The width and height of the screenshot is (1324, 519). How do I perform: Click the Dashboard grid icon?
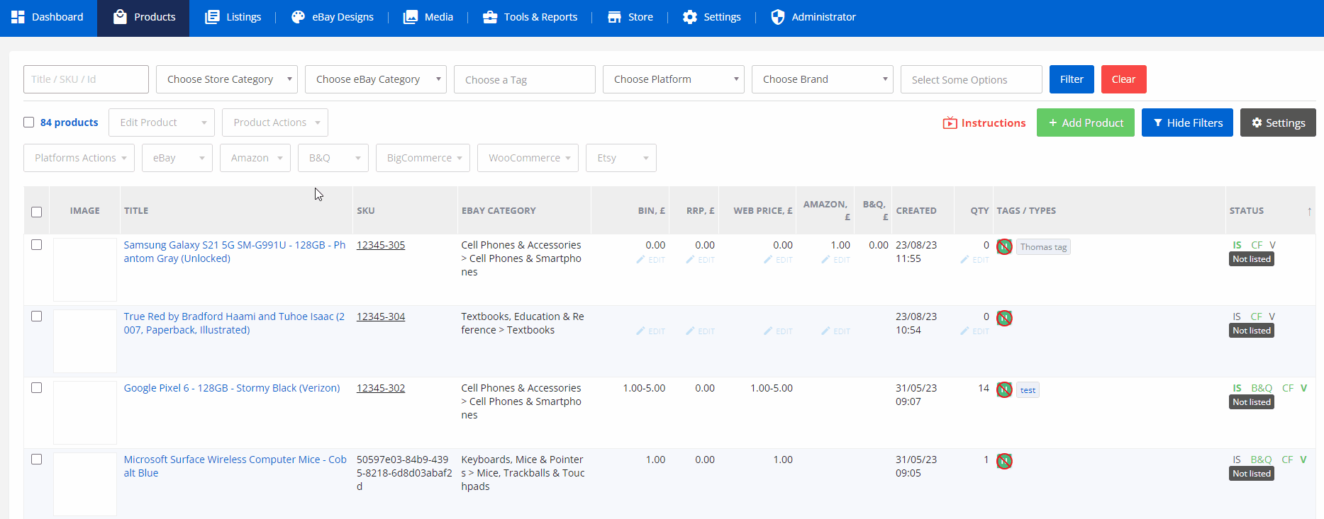(x=18, y=17)
